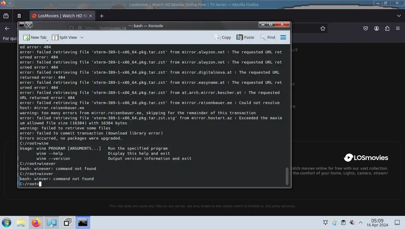
Task: Click 'Errors occurred, no packages were upgraded.' text
Action: (x=71, y=138)
